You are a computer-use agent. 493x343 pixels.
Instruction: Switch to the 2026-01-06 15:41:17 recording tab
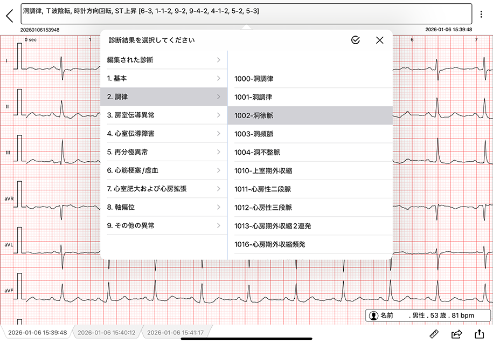pyautogui.click(x=175, y=333)
